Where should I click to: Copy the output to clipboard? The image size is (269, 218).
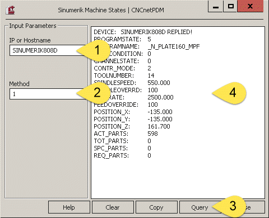pyautogui.click(x=156, y=207)
